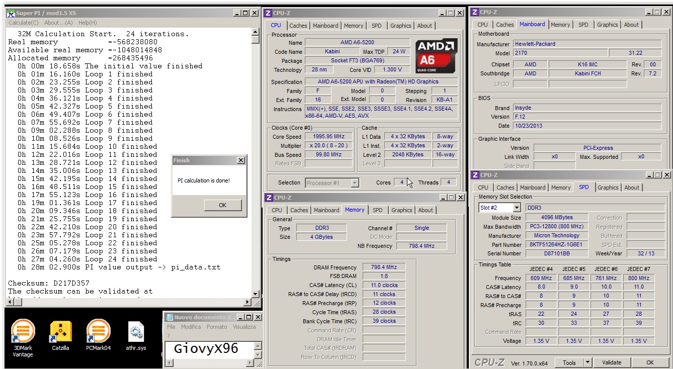The height and width of the screenshot is (369, 673).
Task: Click OK button in CPU-Z SPD window
Action: click(x=650, y=362)
